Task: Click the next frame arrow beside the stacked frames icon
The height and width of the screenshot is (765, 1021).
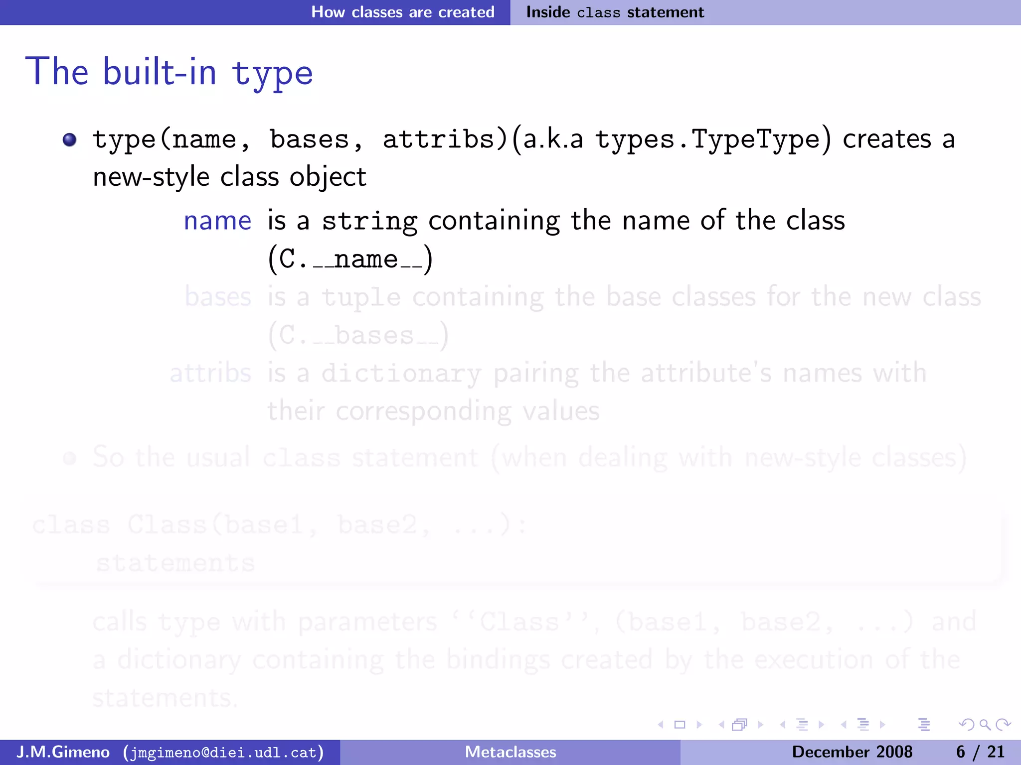Action: point(761,725)
